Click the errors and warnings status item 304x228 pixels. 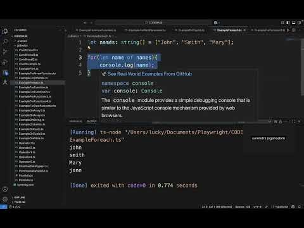click(15, 206)
